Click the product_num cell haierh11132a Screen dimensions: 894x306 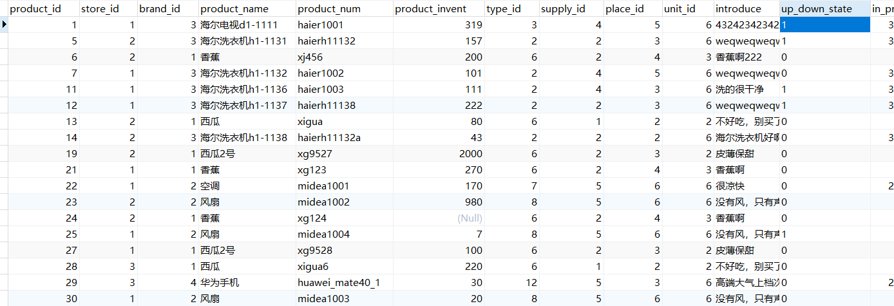tap(344, 137)
